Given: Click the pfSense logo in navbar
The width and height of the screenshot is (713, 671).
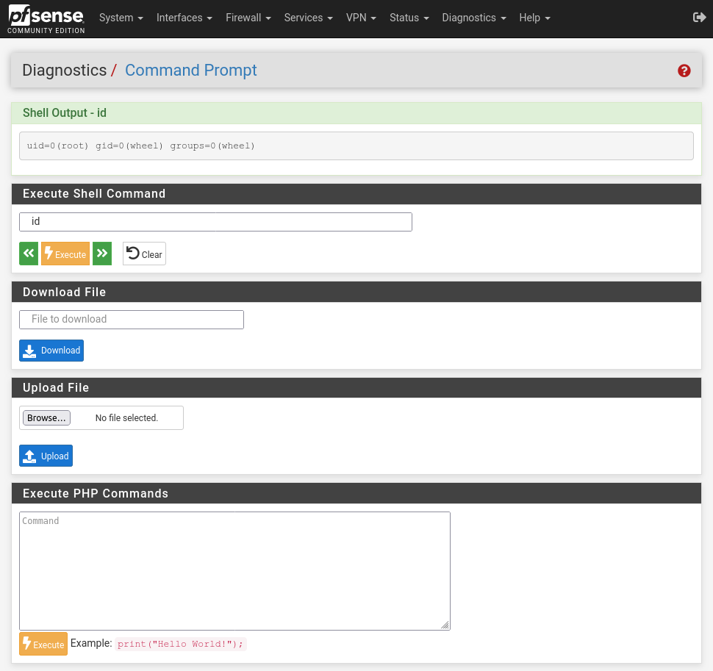Looking at the screenshot, I should 46,18.
